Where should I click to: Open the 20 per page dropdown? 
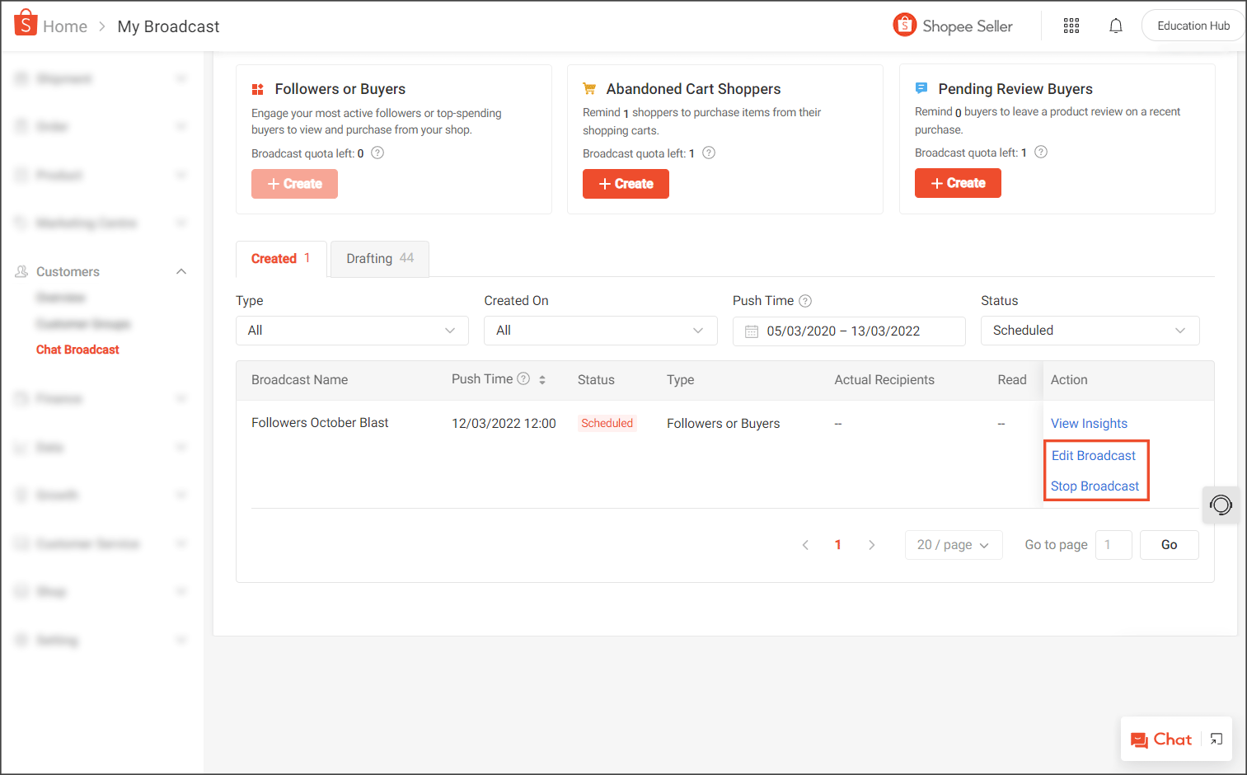click(x=954, y=544)
